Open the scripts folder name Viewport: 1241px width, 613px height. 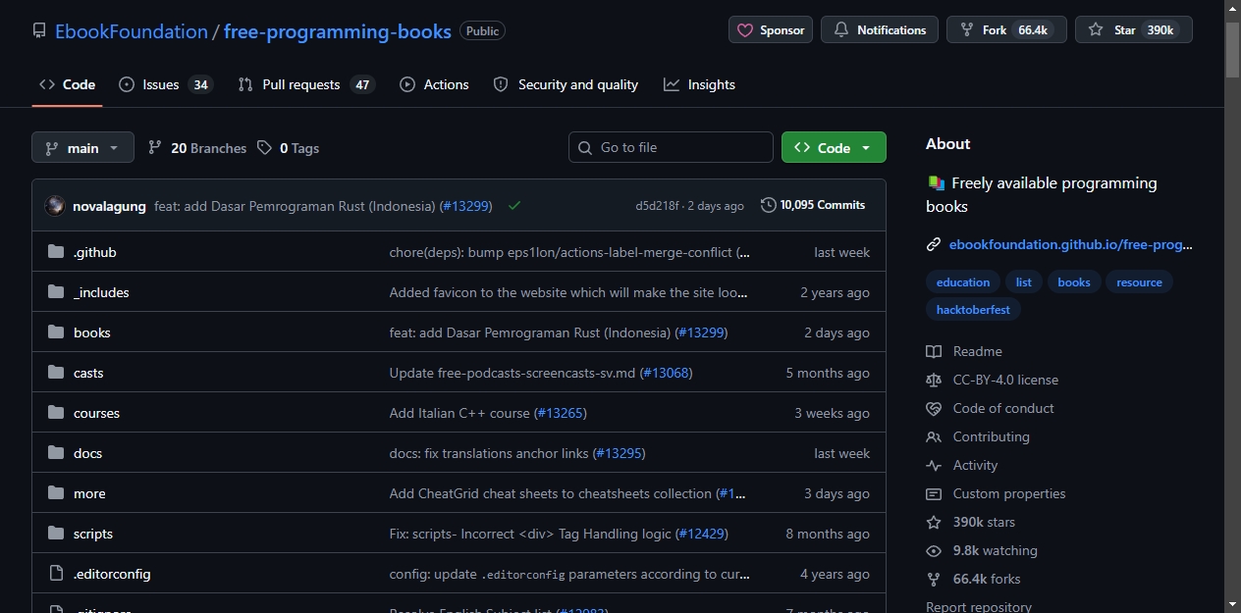(93, 534)
